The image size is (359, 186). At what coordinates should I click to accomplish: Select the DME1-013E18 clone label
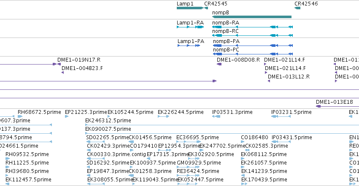coord(334,102)
